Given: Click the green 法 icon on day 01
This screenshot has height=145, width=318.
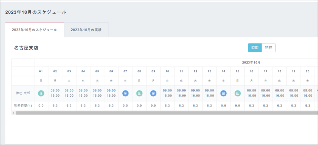Looking at the screenshot, I should point(41,93).
